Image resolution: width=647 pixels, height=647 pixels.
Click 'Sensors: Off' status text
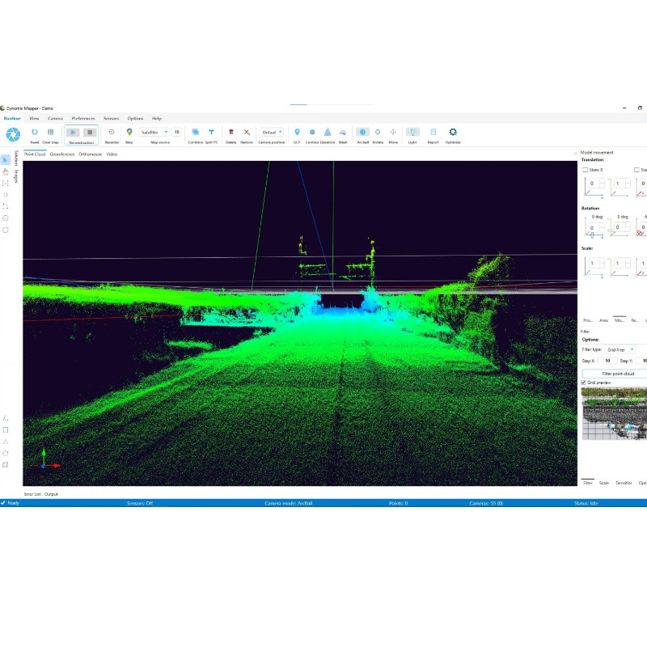point(140,503)
